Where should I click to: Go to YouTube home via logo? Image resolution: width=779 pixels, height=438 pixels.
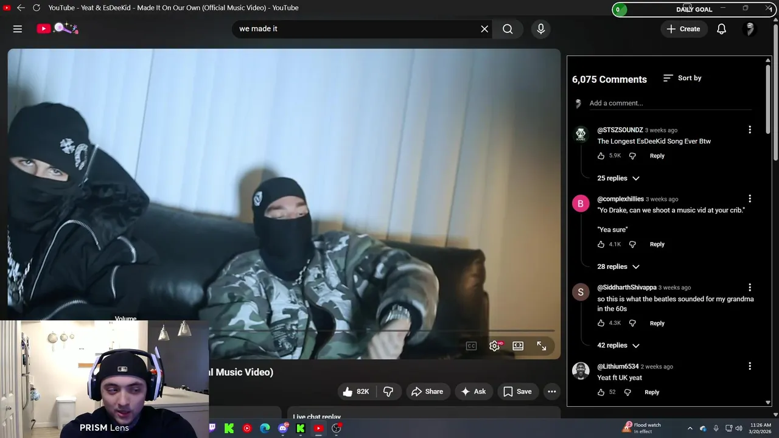[x=57, y=29]
